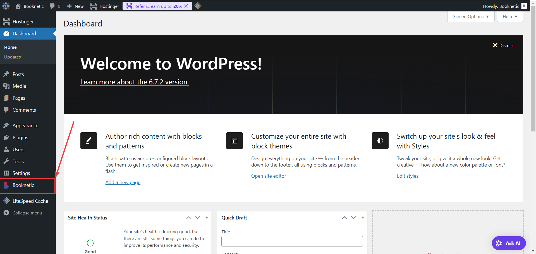Open the Plugins menu
Image resolution: width=536 pixels, height=254 pixels.
point(20,138)
